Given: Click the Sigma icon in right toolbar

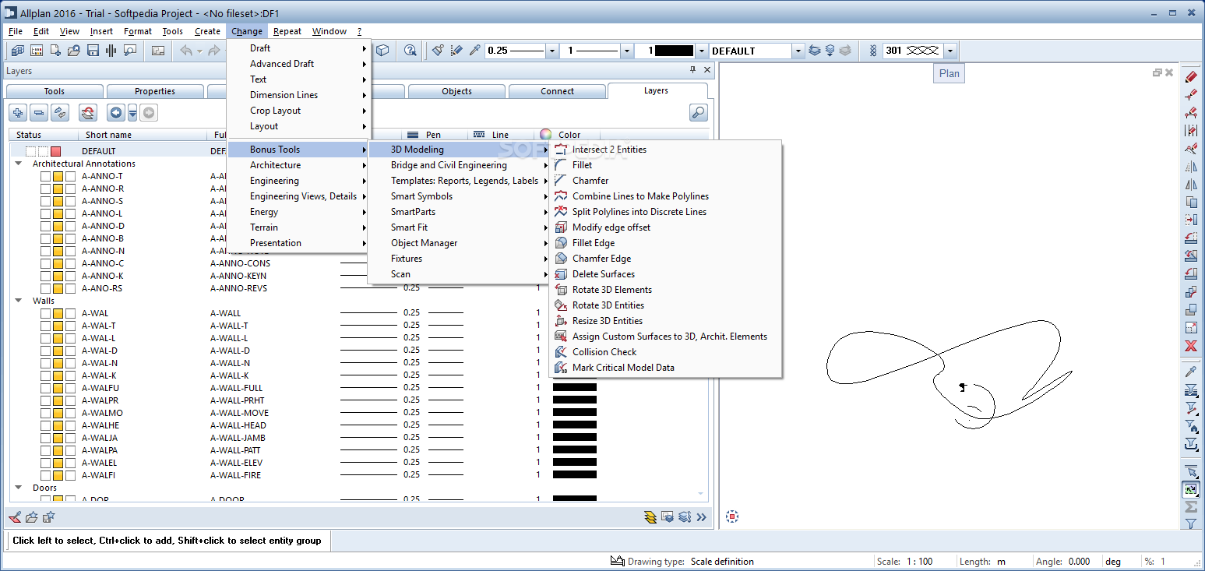Looking at the screenshot, I should [x=1191, y=507].
